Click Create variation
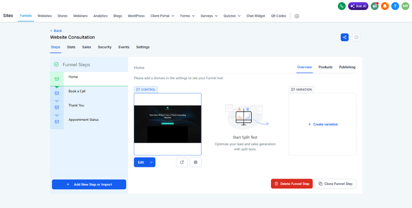 pyautogui.click(x=323, y=124)
